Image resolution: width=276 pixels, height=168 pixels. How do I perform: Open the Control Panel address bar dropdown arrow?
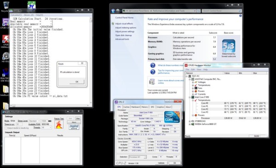(195, 11)
